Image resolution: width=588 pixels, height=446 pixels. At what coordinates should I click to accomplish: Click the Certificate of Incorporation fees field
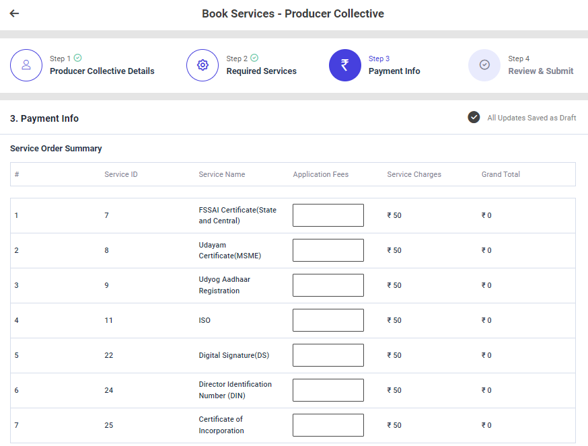pos(328,425)
